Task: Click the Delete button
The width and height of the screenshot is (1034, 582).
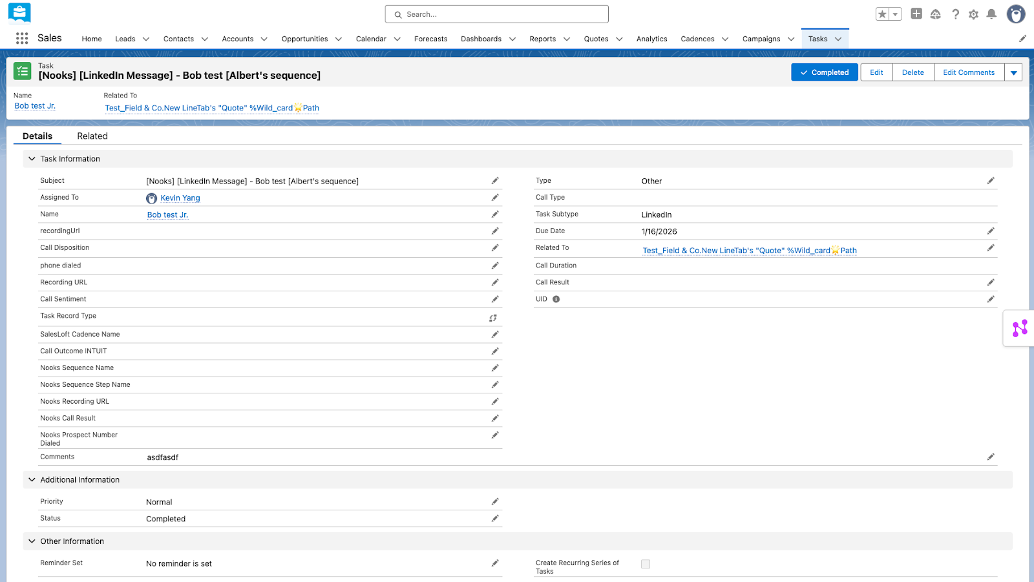Action: pos(913,72)
